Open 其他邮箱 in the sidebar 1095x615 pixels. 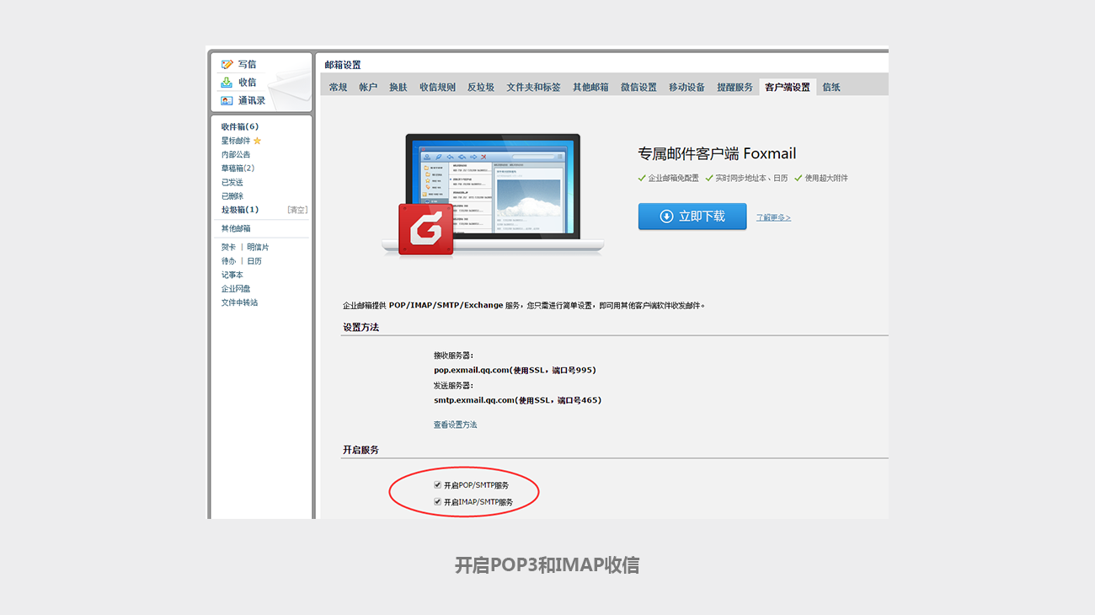(236, 228)
